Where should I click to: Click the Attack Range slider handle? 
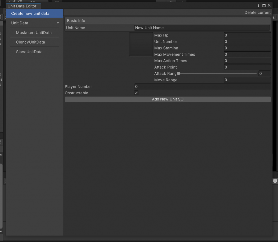[179, 73]
